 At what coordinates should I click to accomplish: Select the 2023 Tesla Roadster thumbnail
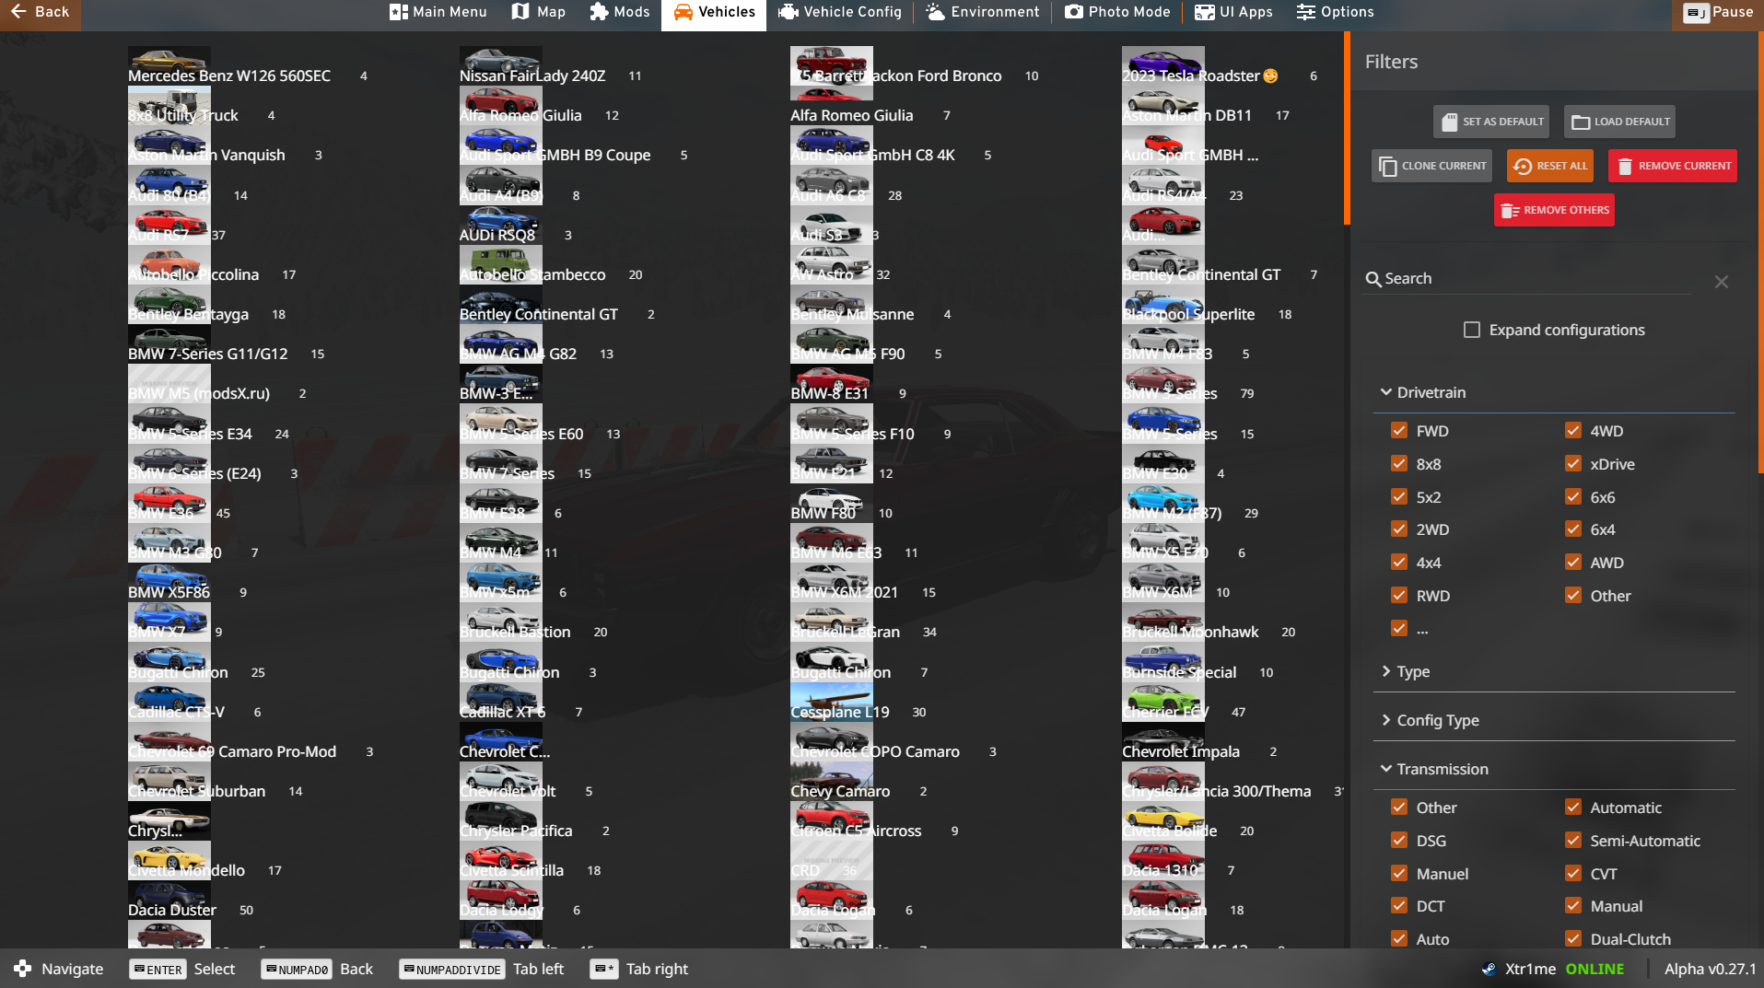pos(1163,64)
